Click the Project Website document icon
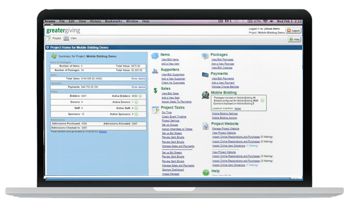The image size is (348, 210). 205,126
